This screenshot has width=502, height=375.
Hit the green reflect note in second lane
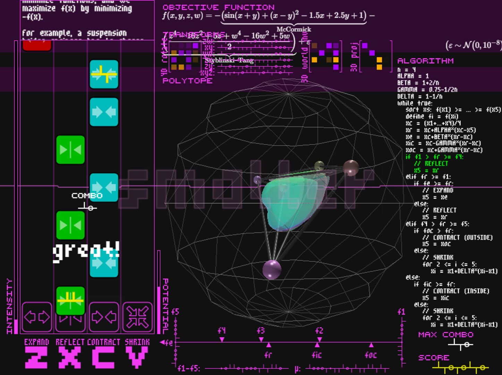coord(70,149)
